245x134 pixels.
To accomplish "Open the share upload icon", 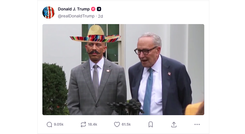I will click(x=174, y=124).
